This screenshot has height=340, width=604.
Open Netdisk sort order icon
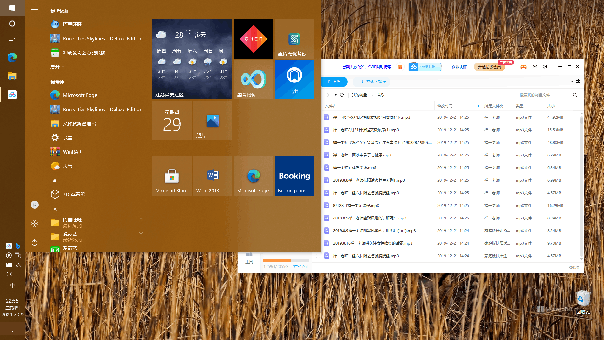570,81
